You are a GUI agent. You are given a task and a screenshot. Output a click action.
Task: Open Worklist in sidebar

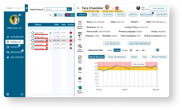[x=15, y=42]
